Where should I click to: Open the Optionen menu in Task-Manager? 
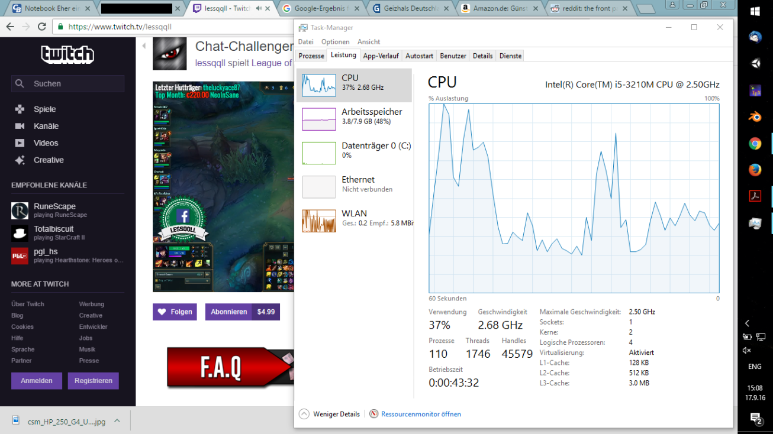[336, 42]
